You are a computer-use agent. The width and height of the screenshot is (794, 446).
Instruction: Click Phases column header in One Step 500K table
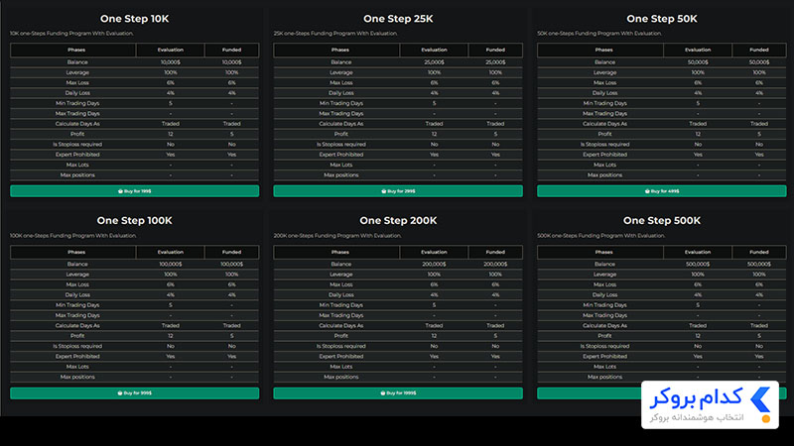[603, 252]
